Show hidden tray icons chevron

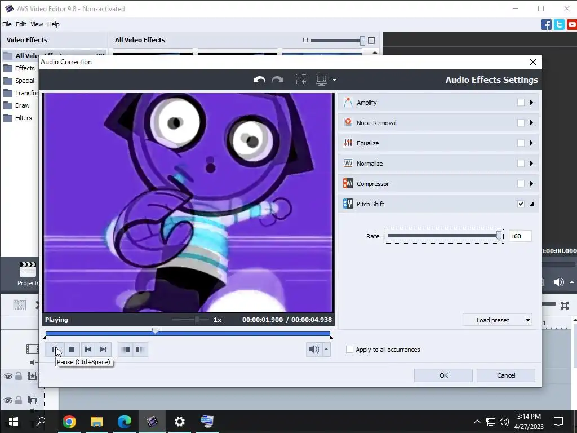pos(477,422)
